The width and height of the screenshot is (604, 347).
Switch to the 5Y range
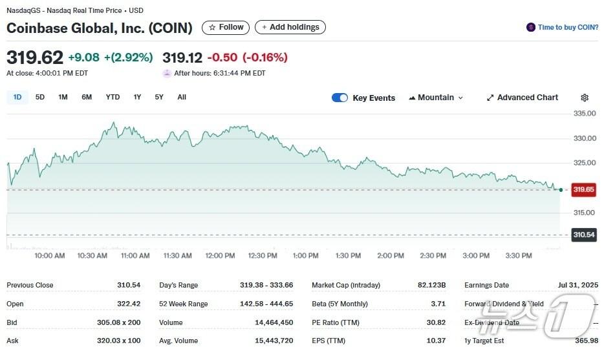[159, 98]
